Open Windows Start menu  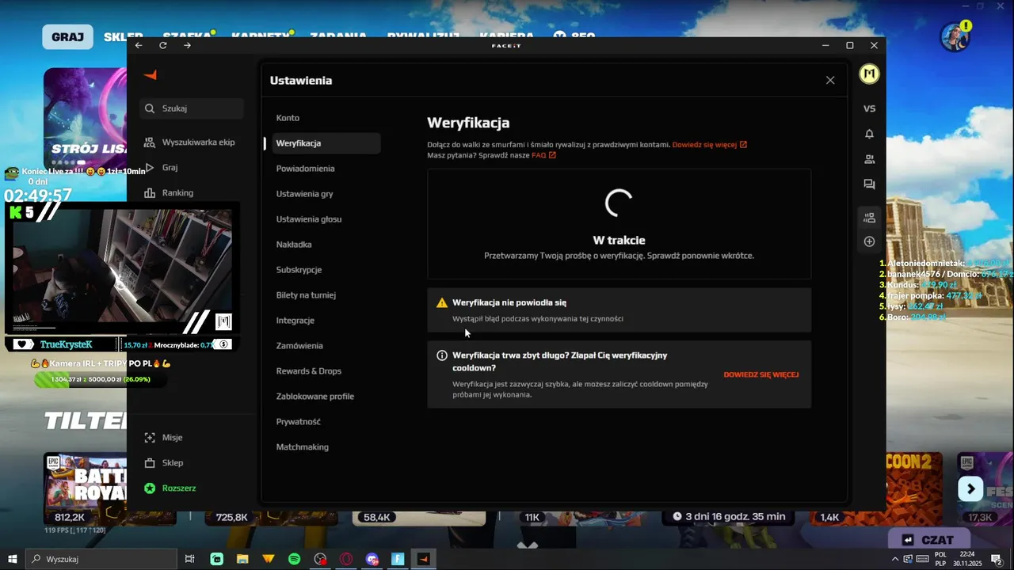pos(12,559)
